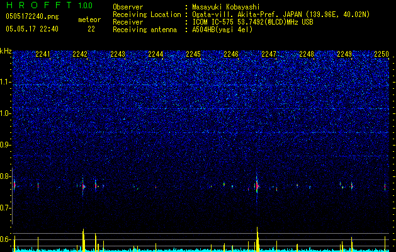Image resolution: width=396 pixels, height=252 pixels.
Task: Click the meteor count value 22
Action: coord(91,29)
